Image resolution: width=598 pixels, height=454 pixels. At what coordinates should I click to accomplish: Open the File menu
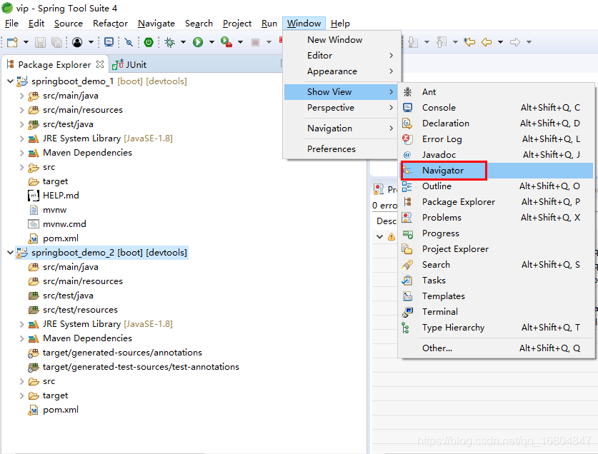click(11, 24)
